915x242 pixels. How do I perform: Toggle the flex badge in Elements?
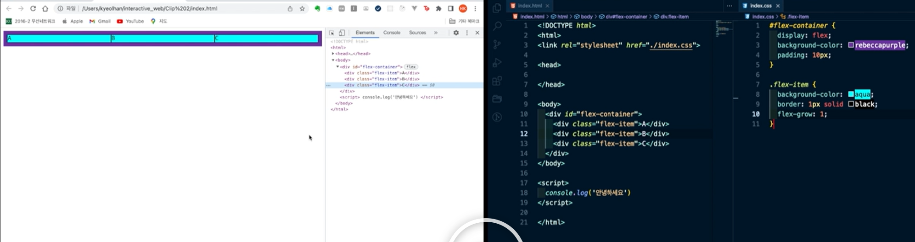pos(411,66)
